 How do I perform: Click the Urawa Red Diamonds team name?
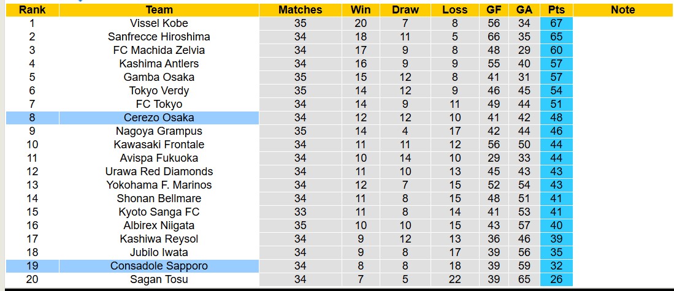point(159,172)
